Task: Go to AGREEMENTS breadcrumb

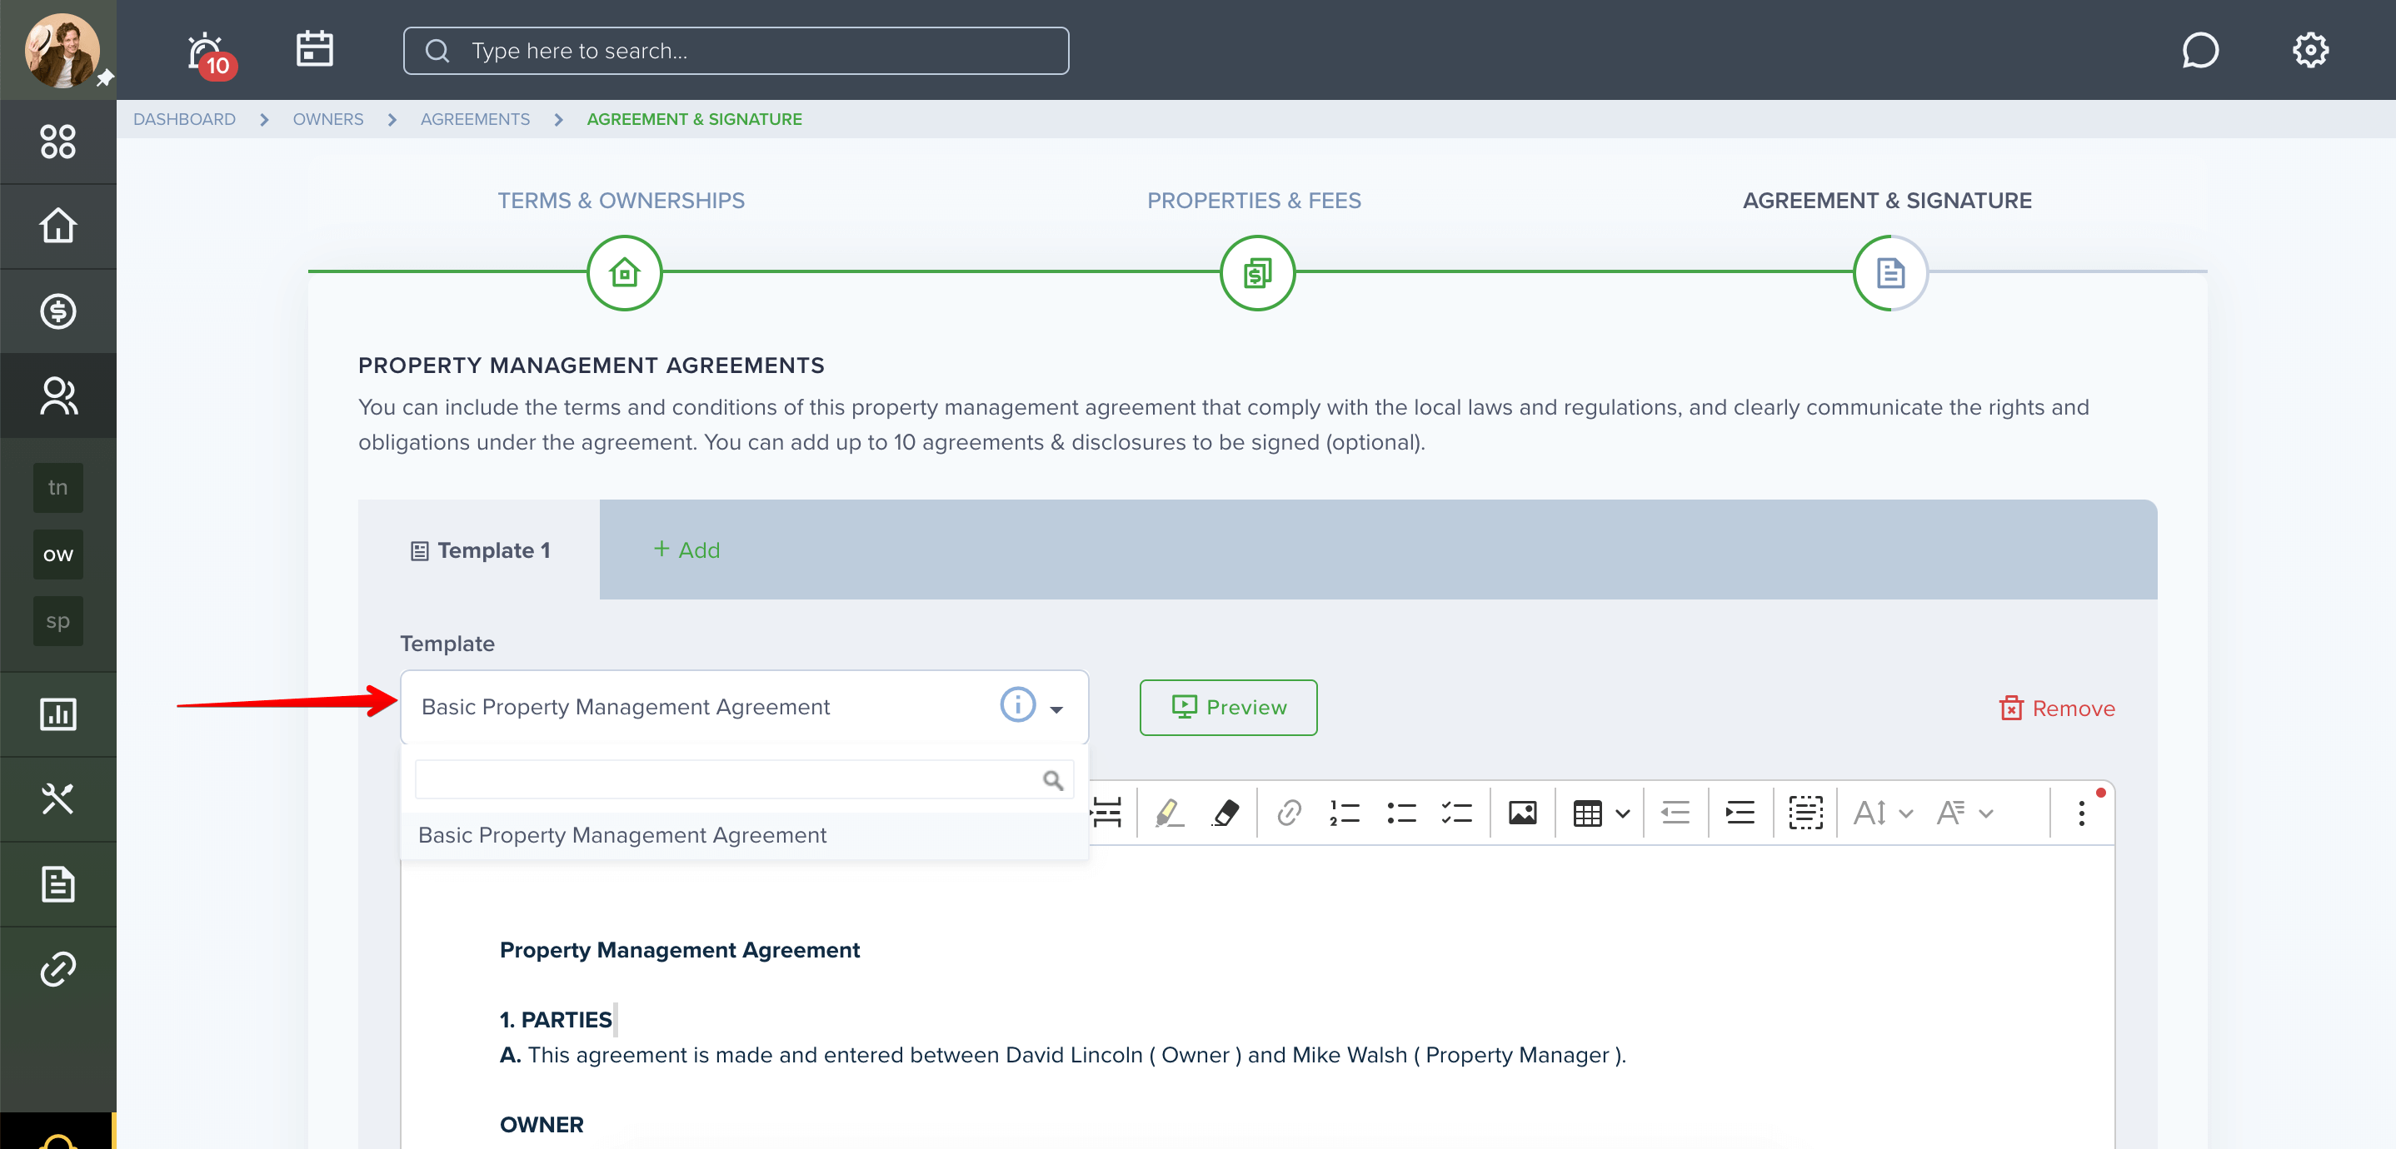Action: click(x=476, y=119)
